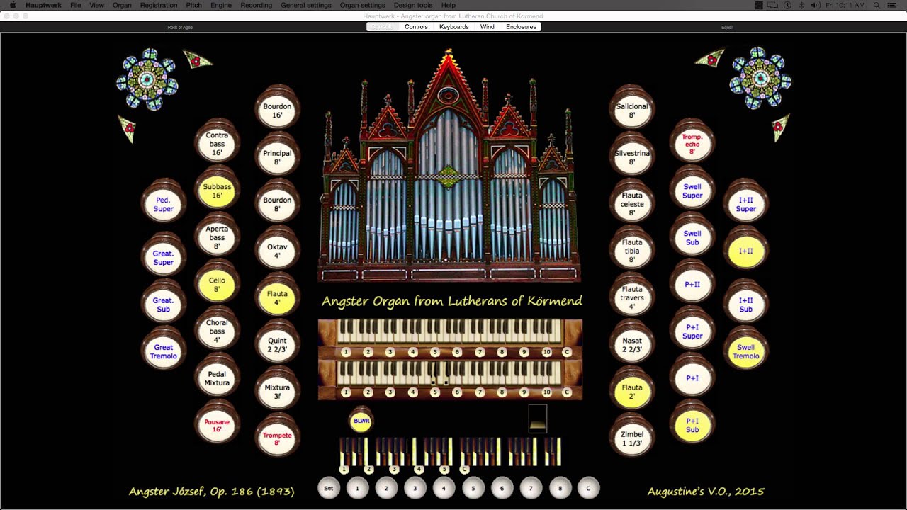Enable the Oktav 4' stop

point(277,250)
